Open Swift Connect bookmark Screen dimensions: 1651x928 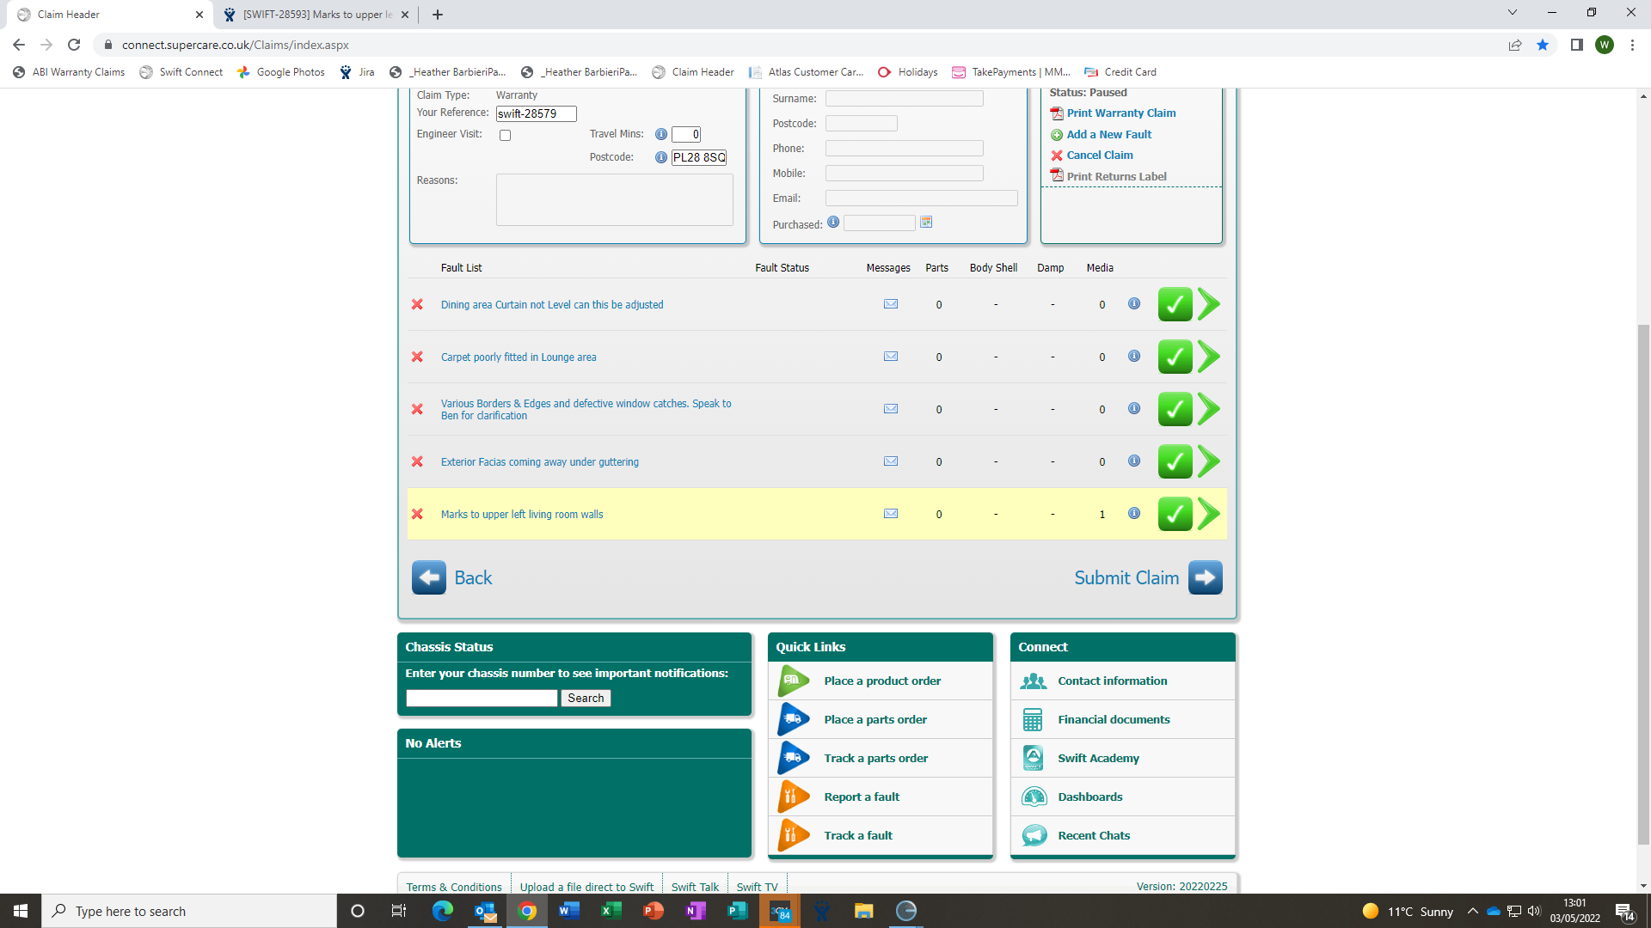(181, 72)
